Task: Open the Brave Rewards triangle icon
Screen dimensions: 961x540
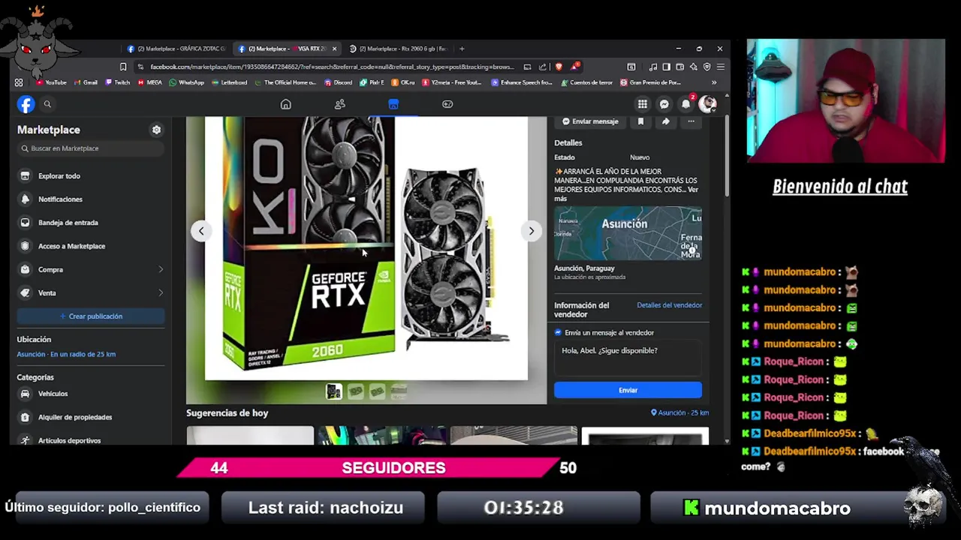Action: [574, 66]
